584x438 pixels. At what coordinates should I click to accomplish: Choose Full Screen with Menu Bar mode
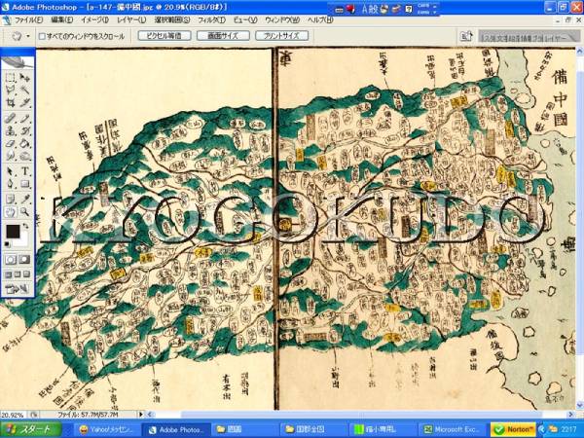18,274
